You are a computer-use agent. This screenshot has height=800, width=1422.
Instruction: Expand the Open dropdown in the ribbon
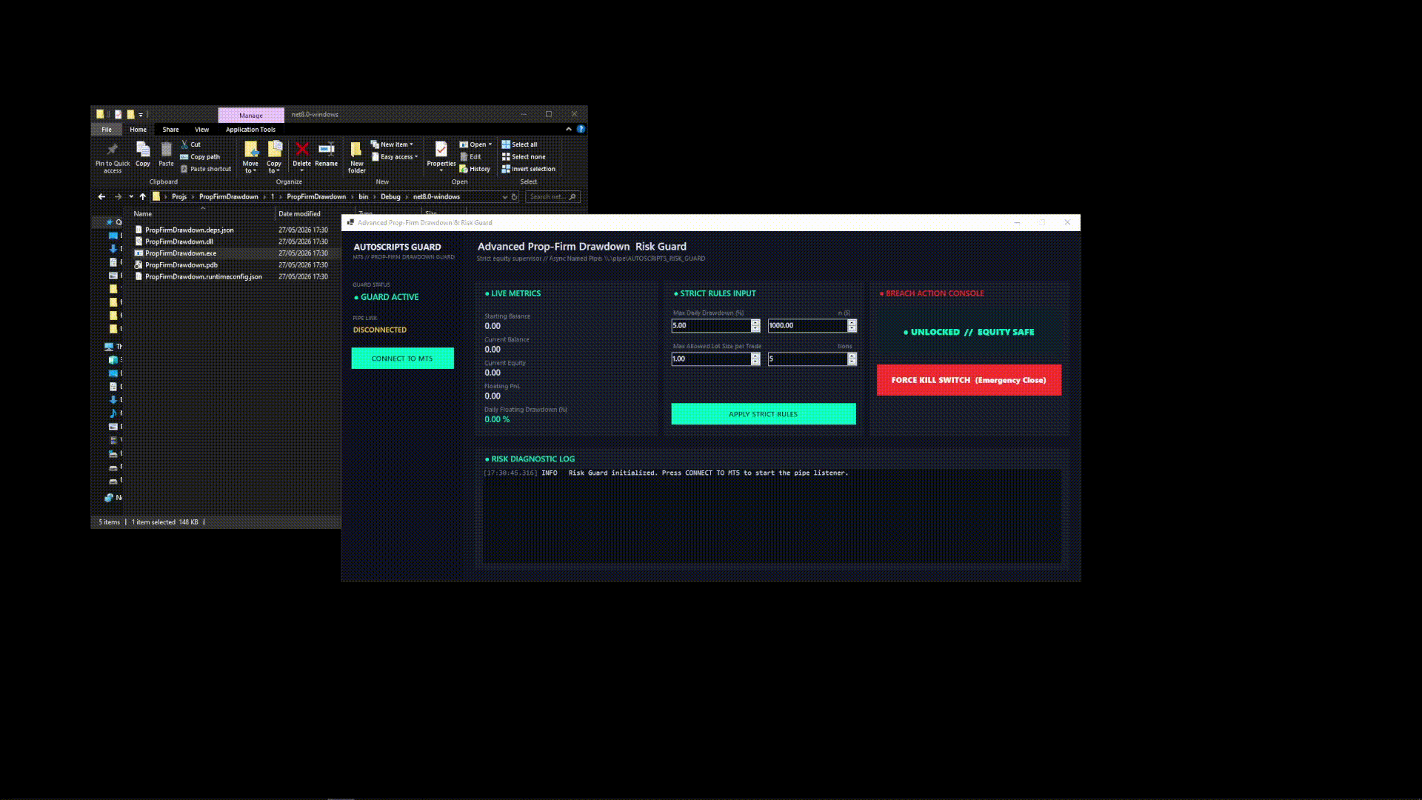[x=475, y=144]
